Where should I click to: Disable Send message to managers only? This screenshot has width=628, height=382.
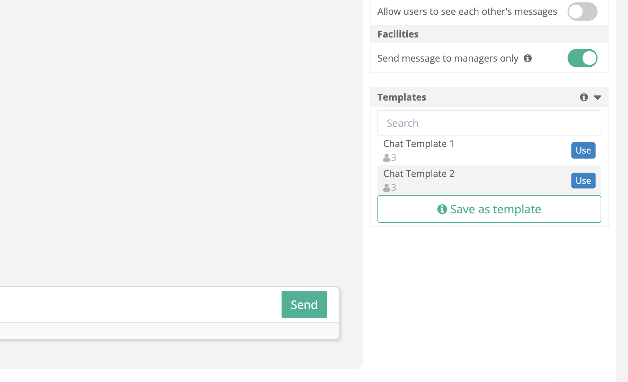(582, 58)
